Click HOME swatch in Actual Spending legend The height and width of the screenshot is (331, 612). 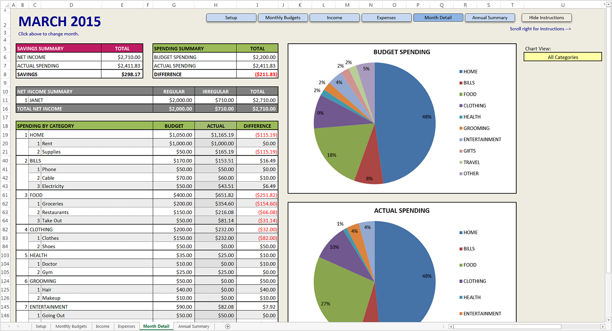[x=461, y=233]
